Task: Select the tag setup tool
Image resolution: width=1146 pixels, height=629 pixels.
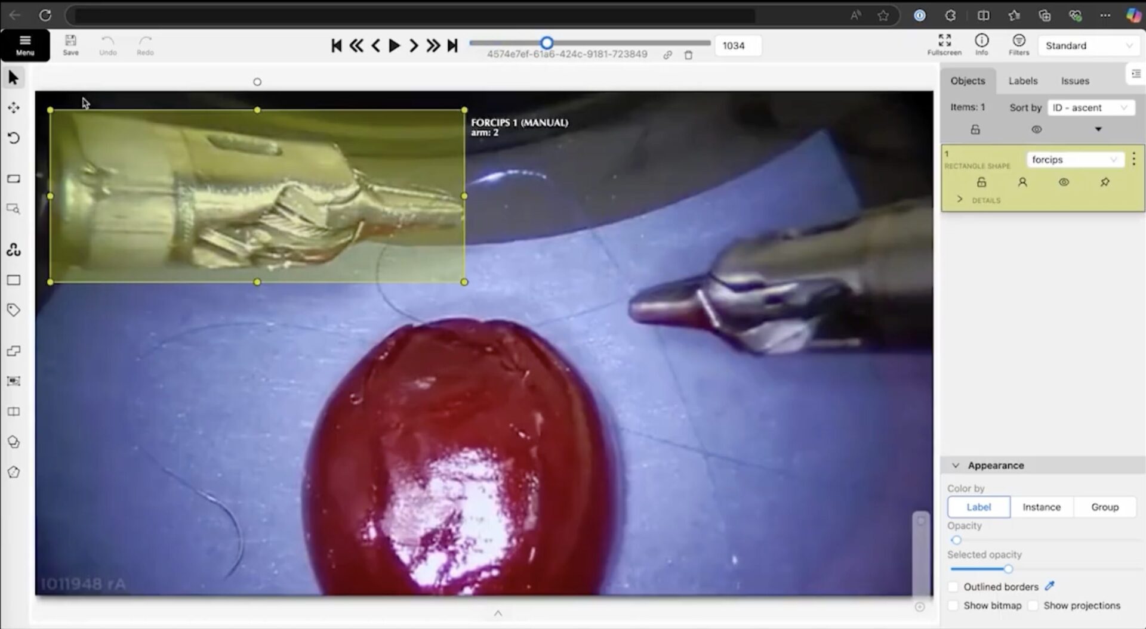Action: tap(13, 310)
